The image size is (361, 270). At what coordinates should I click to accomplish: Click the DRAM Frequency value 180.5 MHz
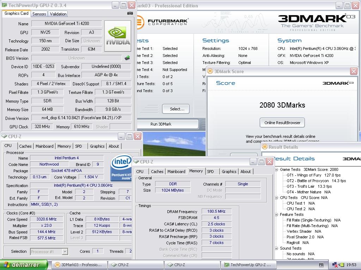click(216, 211)
